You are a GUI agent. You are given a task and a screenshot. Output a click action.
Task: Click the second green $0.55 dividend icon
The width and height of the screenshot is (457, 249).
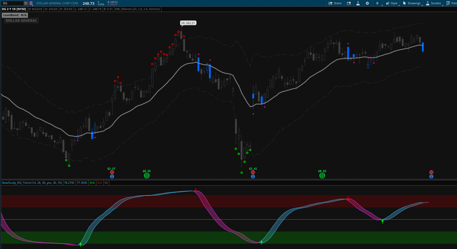322,176
